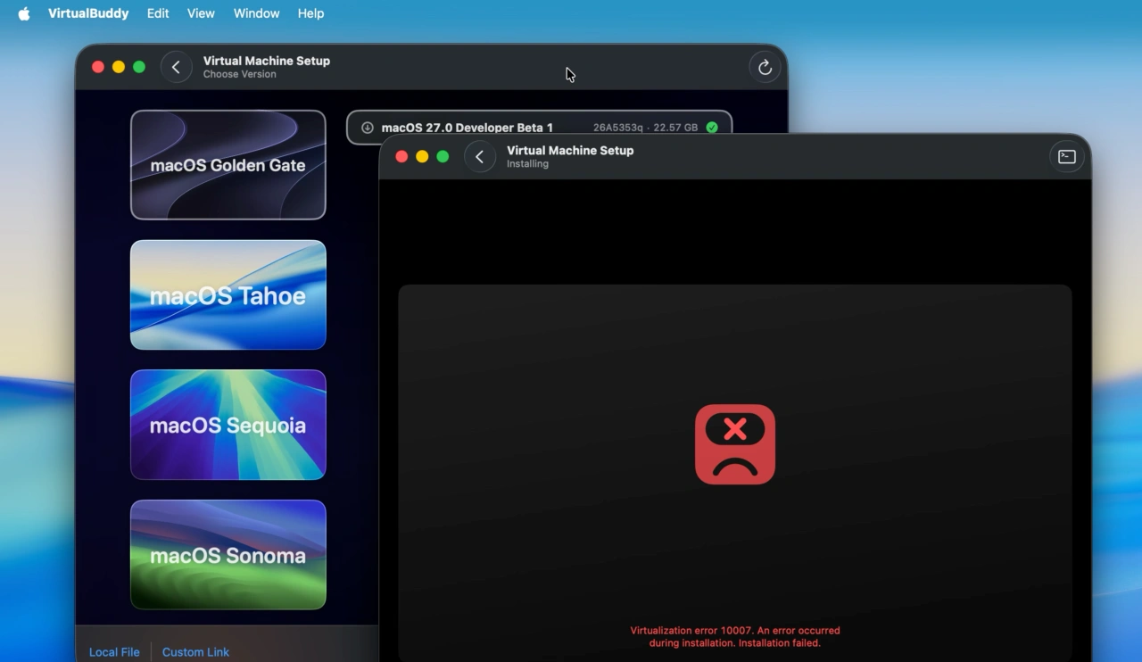Click the Choose Version subtitle text

click(239, 75)
